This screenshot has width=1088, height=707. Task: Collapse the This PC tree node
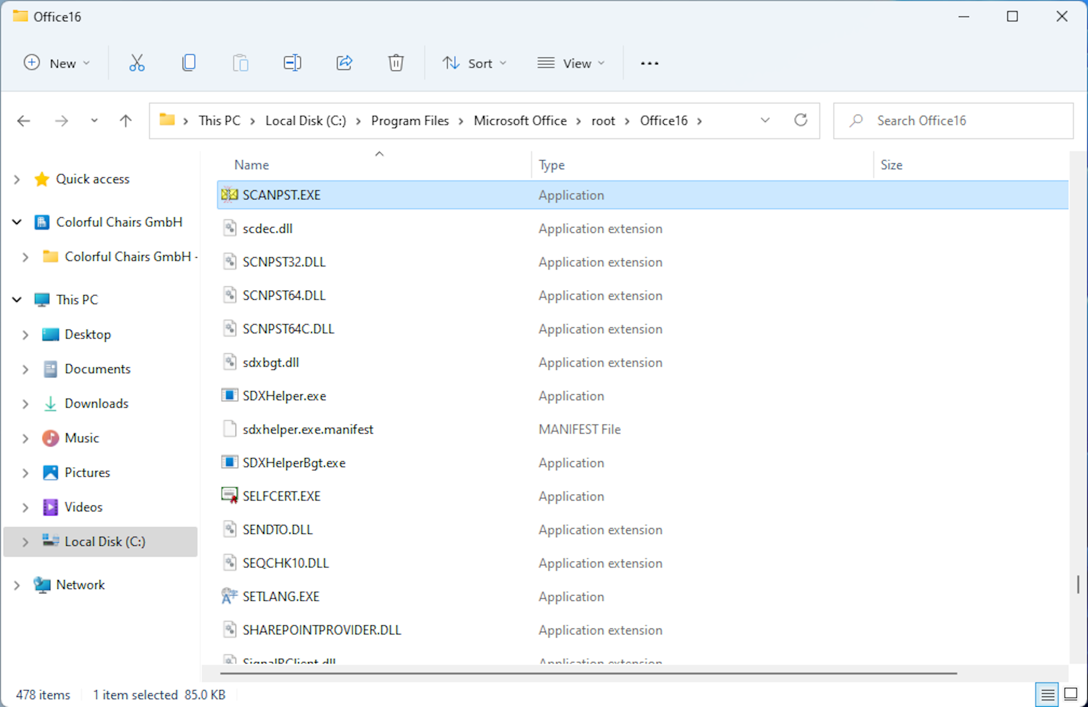point(17,300)
